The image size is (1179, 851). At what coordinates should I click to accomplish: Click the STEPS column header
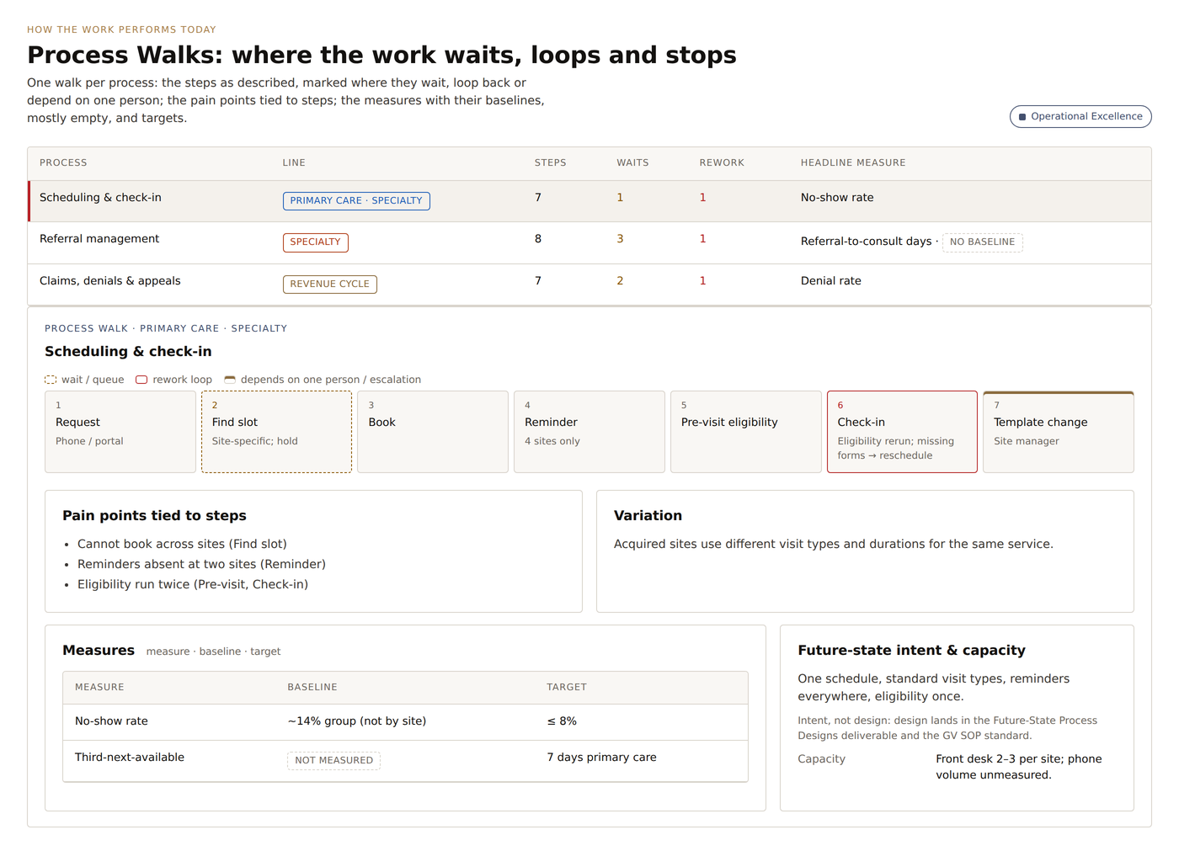point(551,163)
